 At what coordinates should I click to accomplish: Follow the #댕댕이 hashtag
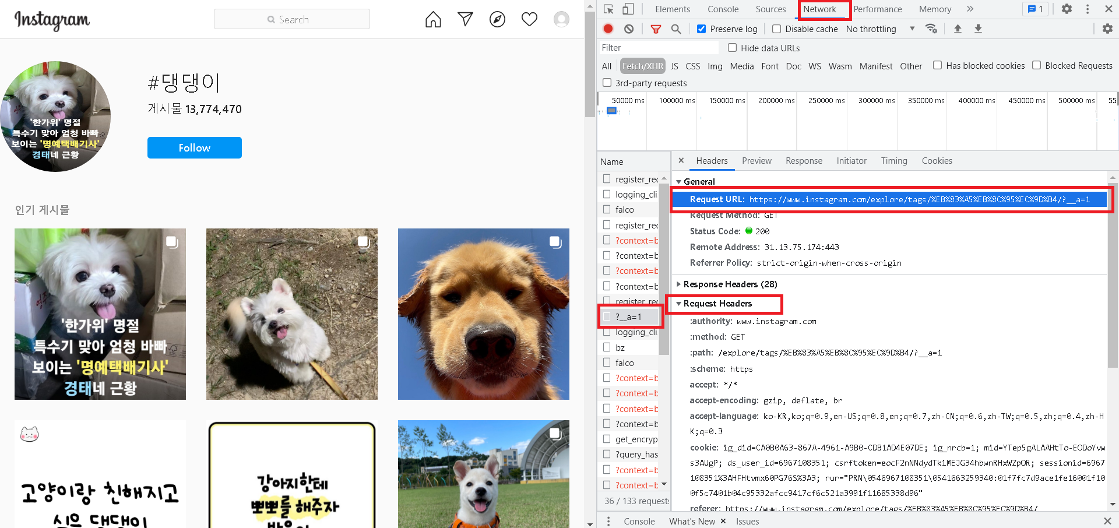[x=195, y=147]
